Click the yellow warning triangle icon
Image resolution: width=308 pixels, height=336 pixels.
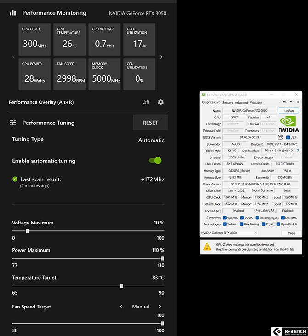207,246
